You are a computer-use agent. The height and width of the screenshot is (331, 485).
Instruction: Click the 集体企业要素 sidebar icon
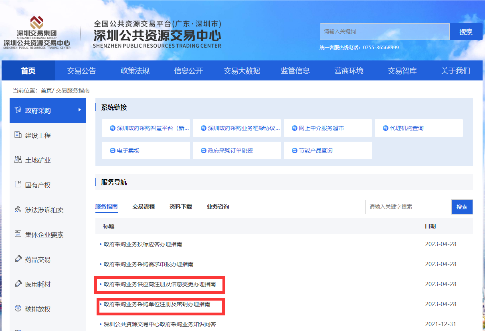tap(18, 234)
